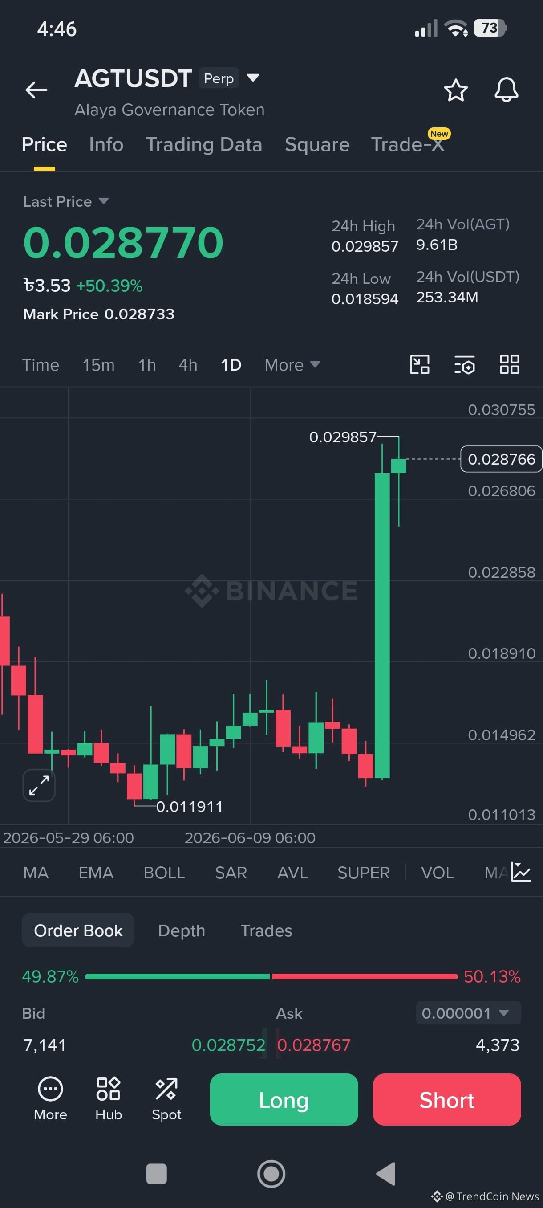This screenshot has height=1208, width=543.
Task: Toggle the SUPER indicator
Action: coord(364,873)
